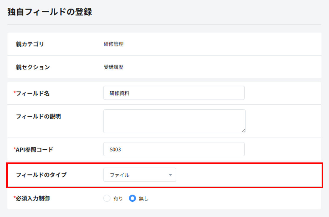
Task: Click the 受講履歴 section value
Action: (113, 67)
